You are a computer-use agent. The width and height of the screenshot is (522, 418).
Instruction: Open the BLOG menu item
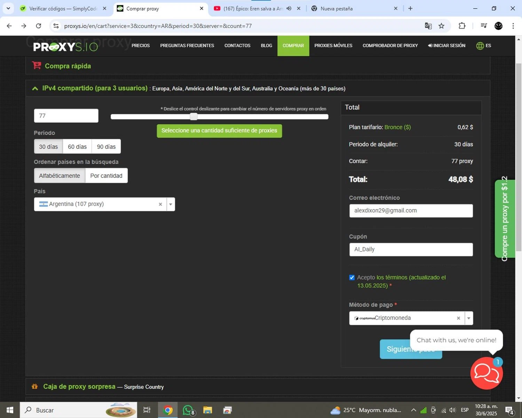pyautogui.click(x=267, y=46)
